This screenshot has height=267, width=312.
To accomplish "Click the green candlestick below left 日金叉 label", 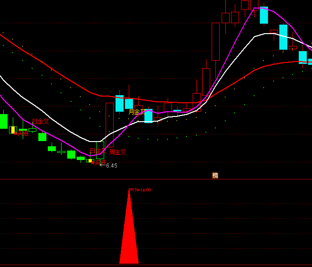I will [42, 137].
